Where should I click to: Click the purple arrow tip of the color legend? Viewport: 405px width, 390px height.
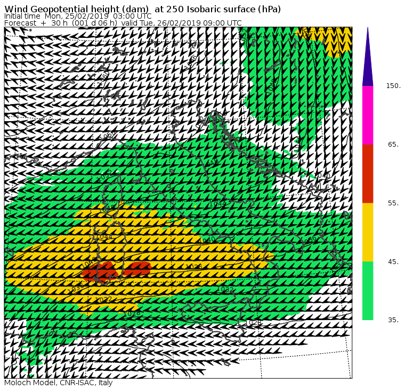click(x=368, y=57)
